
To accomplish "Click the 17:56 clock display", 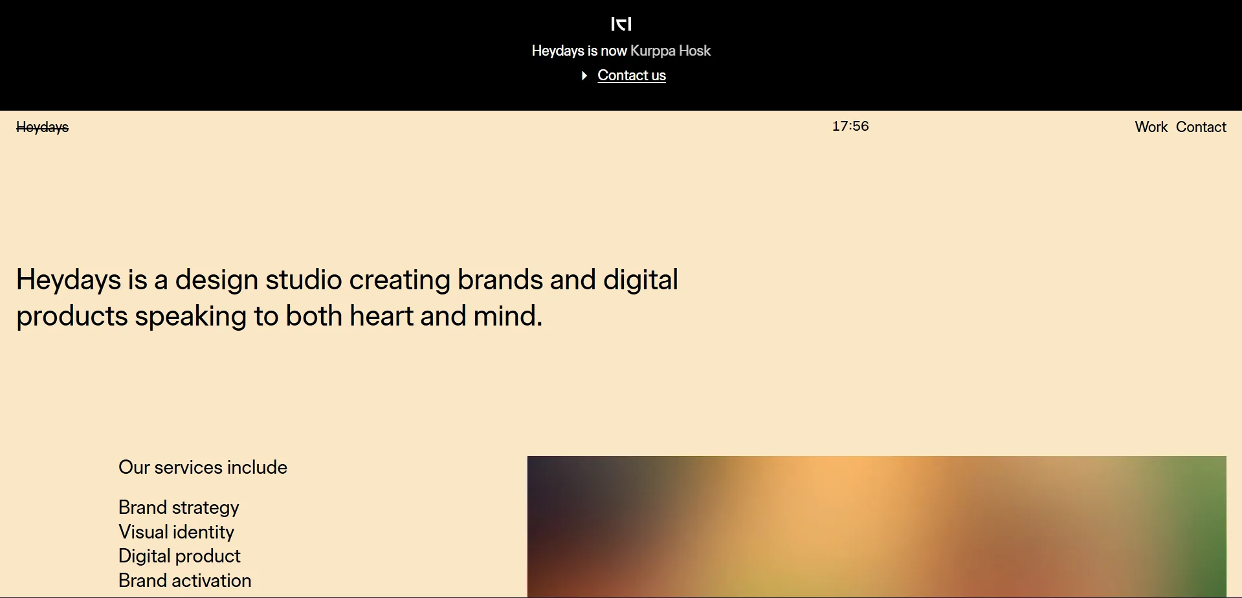I will (850, 126).
